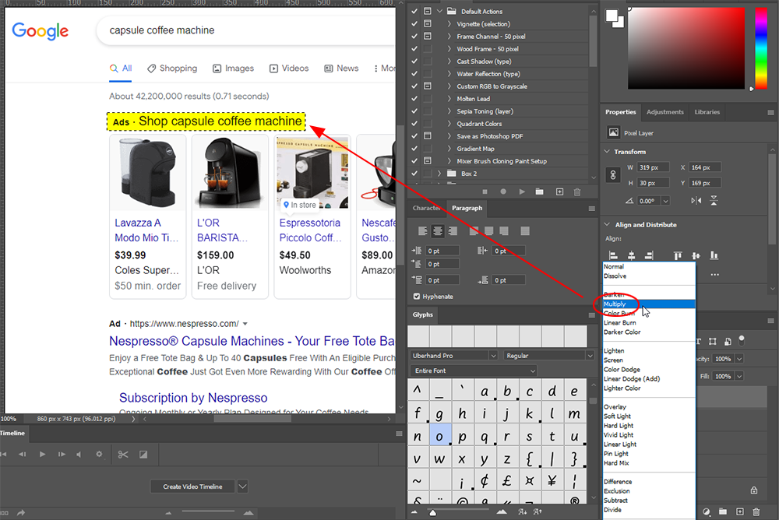Align bottom edges in Properties panel
779x520 pixels.
tap(714, 255)
